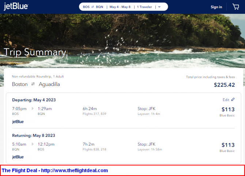Click the 7h 2m duration
245x176 pixels.
point(88,144)
